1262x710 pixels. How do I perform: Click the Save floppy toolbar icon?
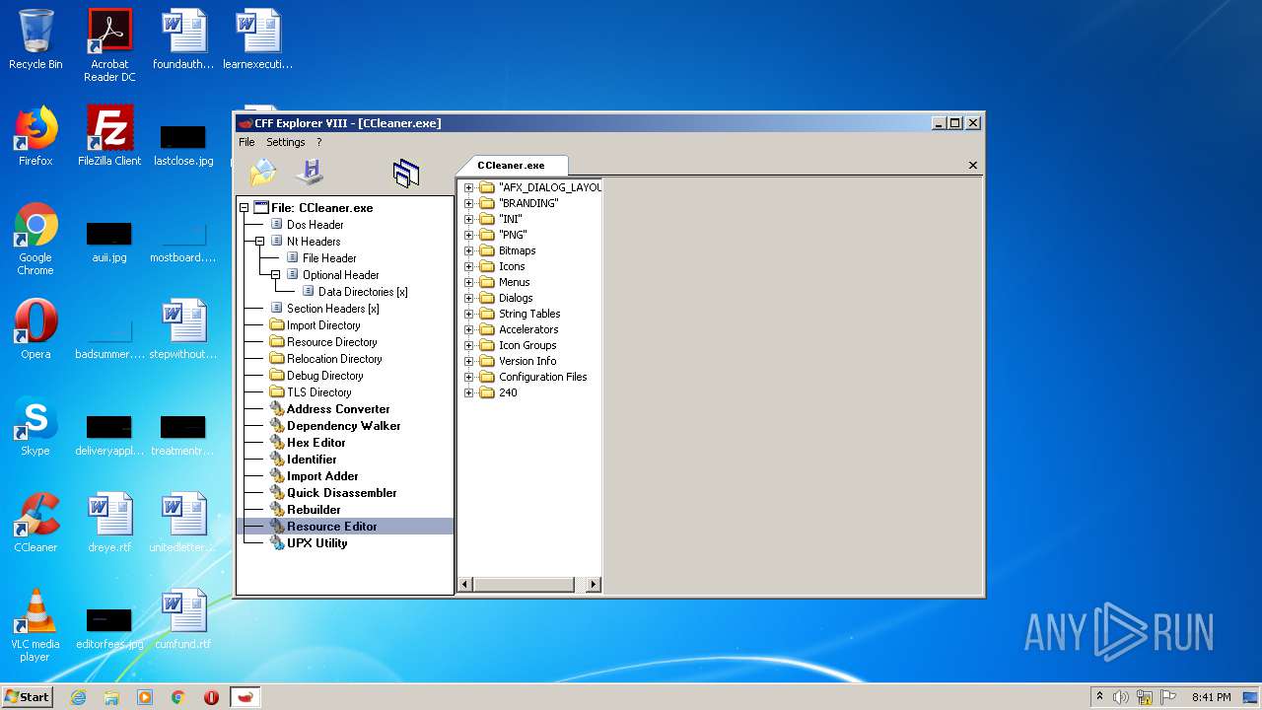tap(310, 173)
